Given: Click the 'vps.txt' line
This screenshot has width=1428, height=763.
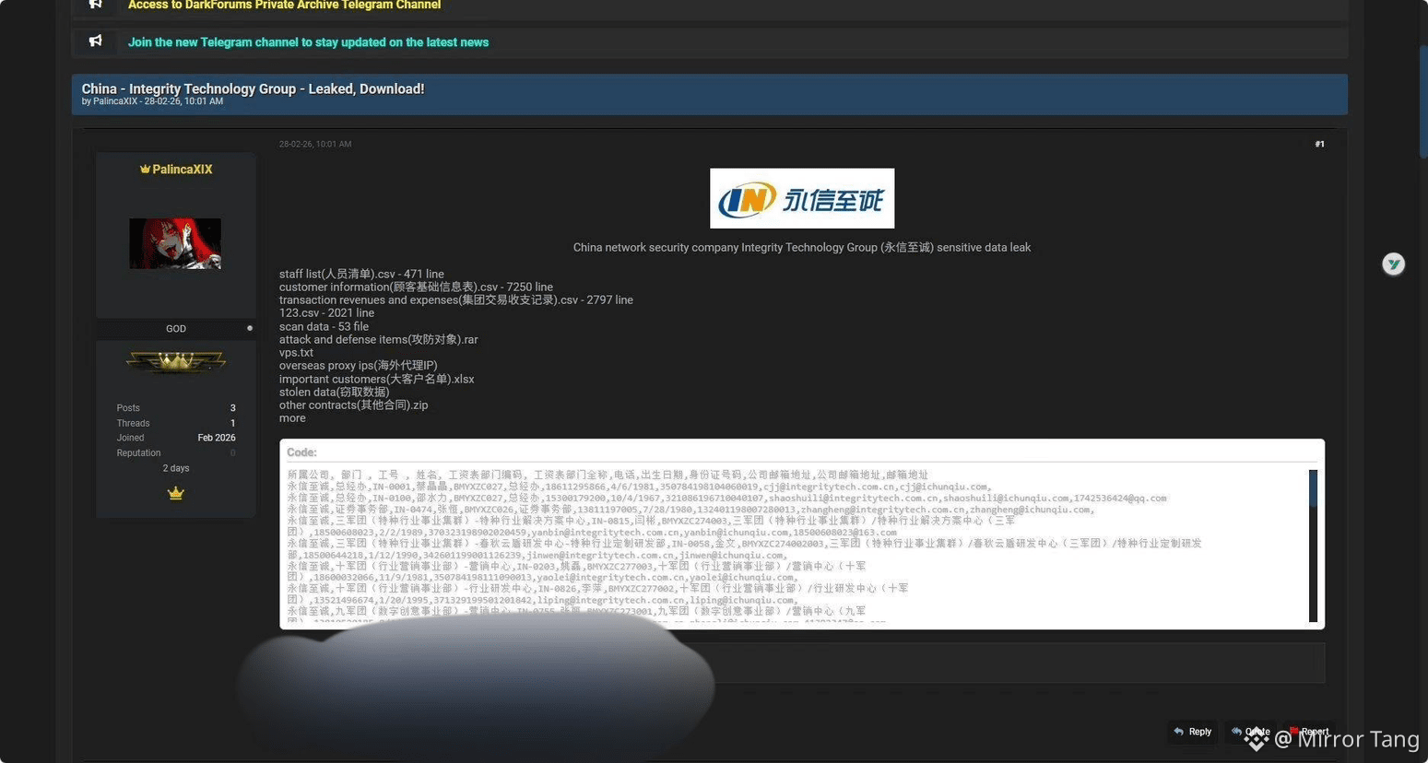Looking at the screenshot, I should pos(296,353).
